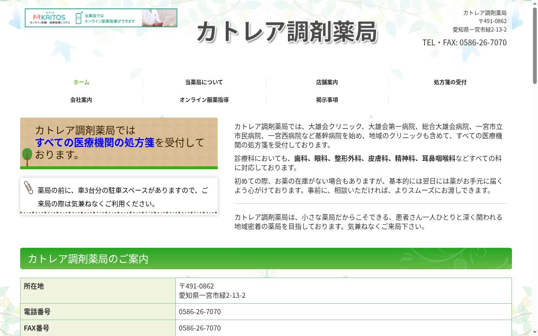538x336 pixels.
Task: Open the 当薬局について menu item
Action: pyautogui.click(x=204, y=82)
